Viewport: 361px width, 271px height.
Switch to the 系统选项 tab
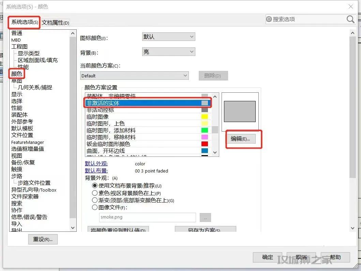click(25, 22)
